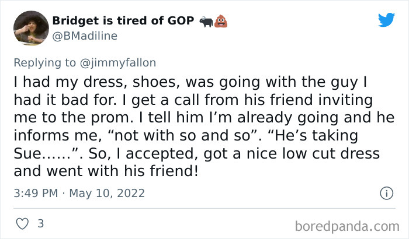This screenshot has width=409, height=239.
Task: Click the like count number 3
Action: coord(40,223)
